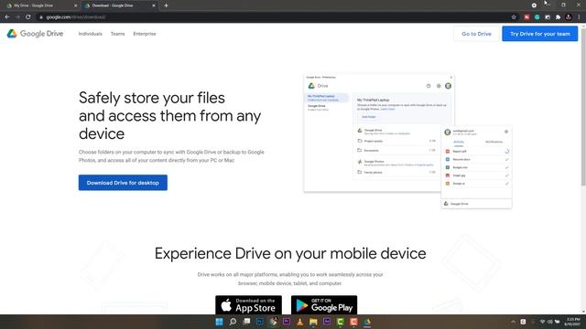
Task: Show hidden system tray icons
Action: 513,322
